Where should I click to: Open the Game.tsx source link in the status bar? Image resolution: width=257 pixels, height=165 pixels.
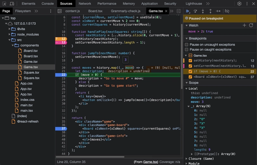(x=150, y=162)
